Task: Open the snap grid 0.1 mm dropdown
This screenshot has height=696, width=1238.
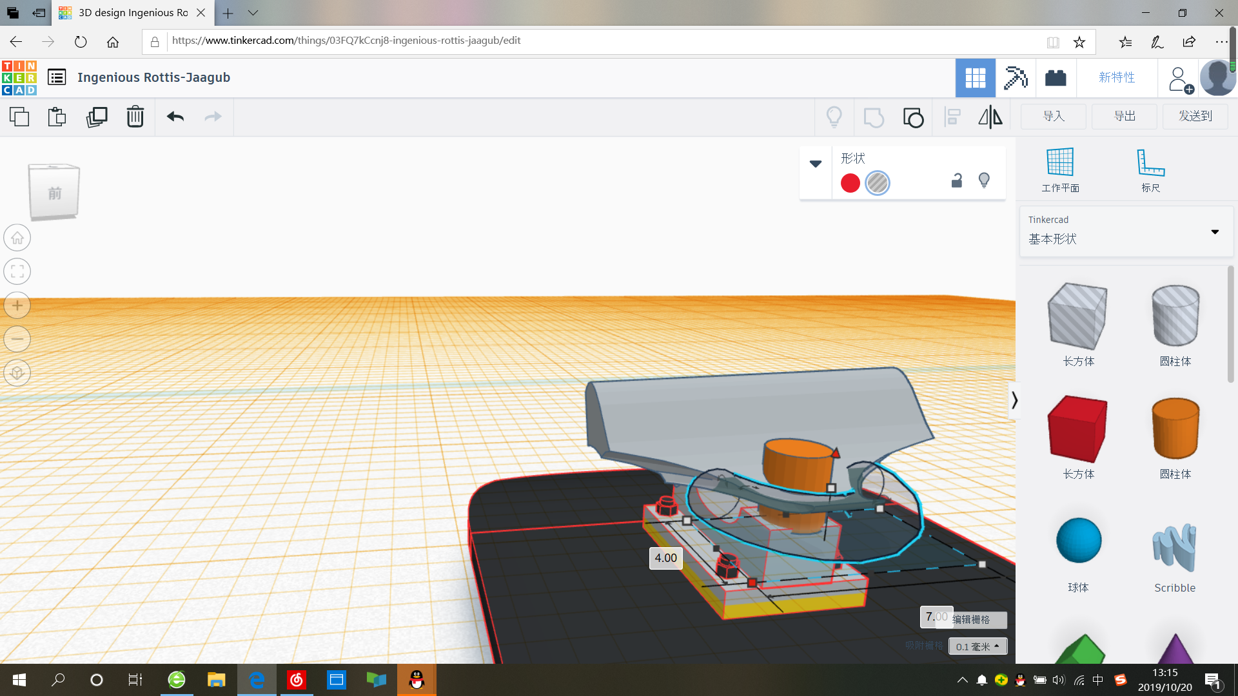Action: pos(978,646)
